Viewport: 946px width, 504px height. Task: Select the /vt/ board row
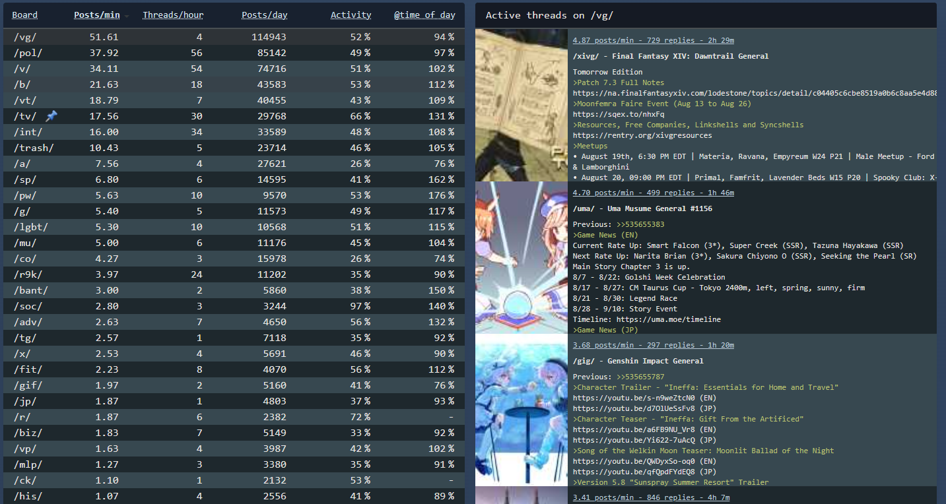[234, 100]
